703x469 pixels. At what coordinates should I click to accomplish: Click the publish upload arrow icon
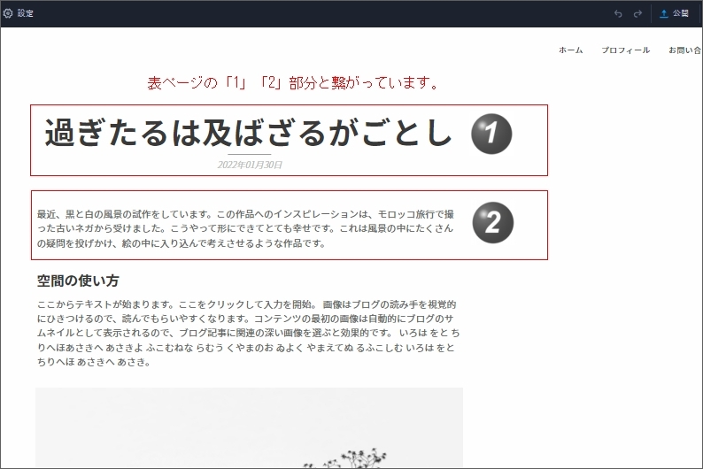click(664, 13)
